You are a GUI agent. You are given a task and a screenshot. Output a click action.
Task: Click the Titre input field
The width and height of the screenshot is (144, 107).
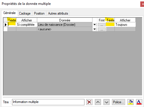point(48,102)
